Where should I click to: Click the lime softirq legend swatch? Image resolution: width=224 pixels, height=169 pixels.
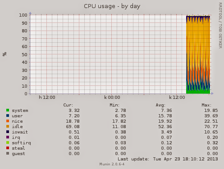pos(8,142)
